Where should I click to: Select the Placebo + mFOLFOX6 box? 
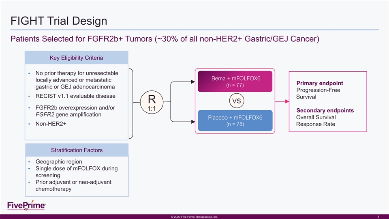[x=235, y=120]
